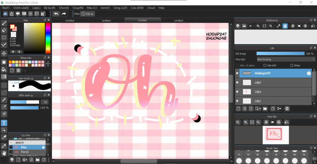Click the navigator preview thumbnail
This screenshot has height=164, width=317.
[276, 135]
